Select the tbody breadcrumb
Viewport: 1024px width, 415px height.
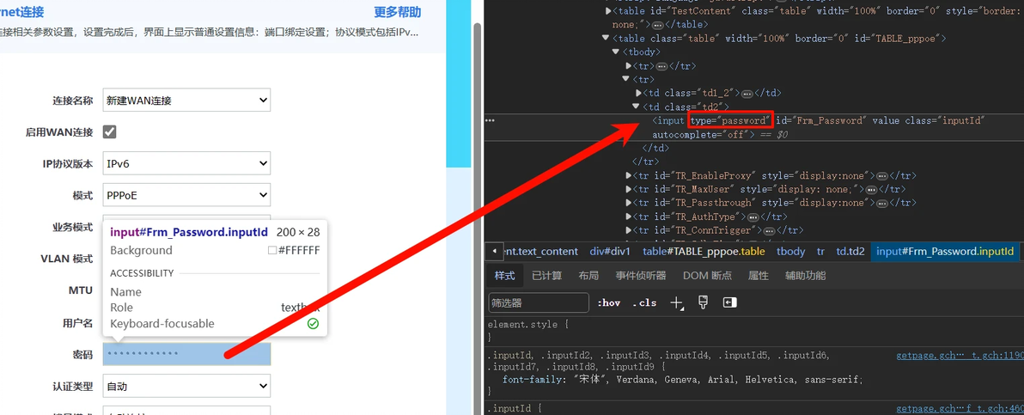[791, 252]
